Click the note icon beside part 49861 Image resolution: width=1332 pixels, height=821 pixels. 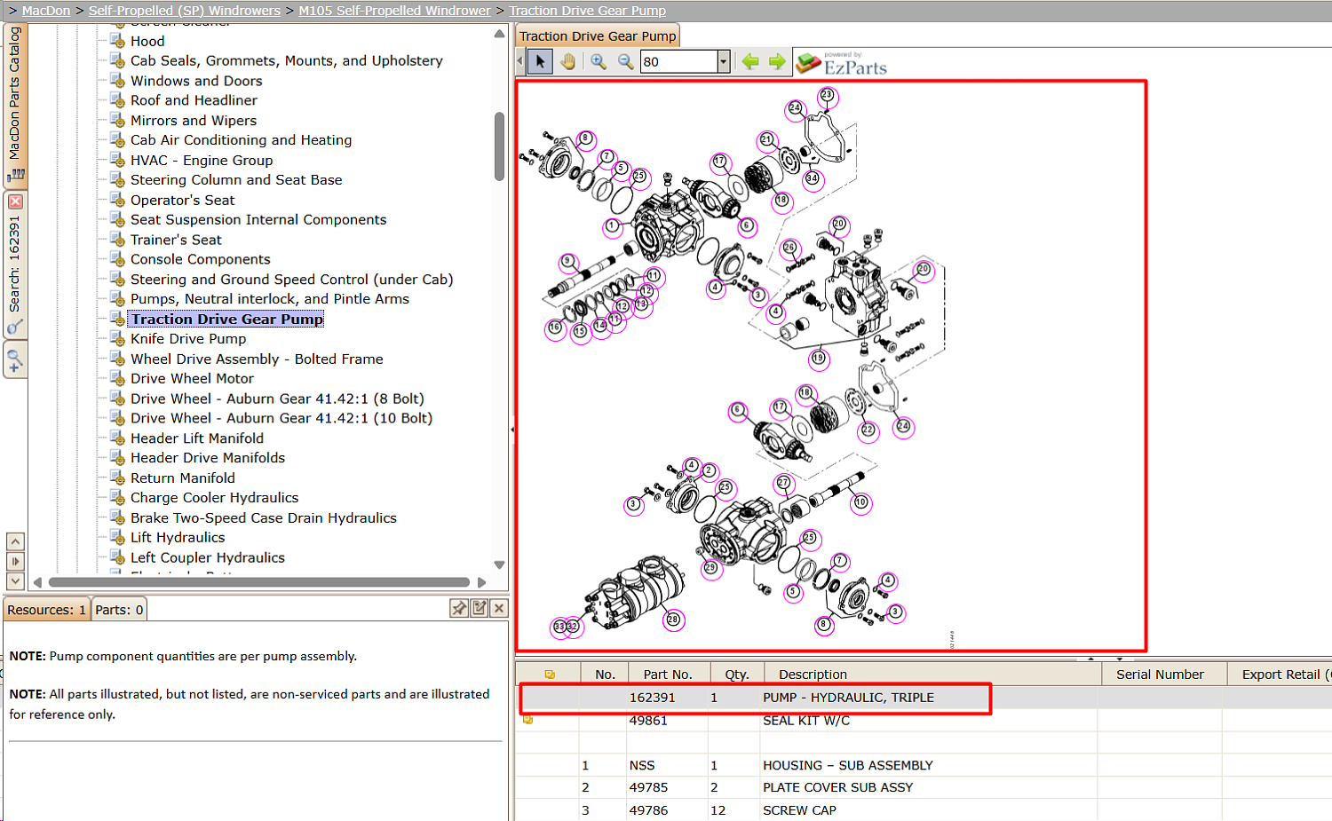tap(528, 720)
